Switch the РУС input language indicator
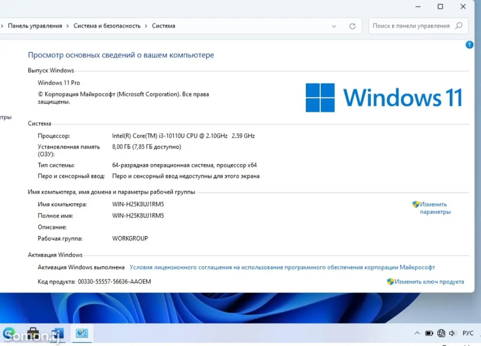481x346 pixels. coord(468,333)
